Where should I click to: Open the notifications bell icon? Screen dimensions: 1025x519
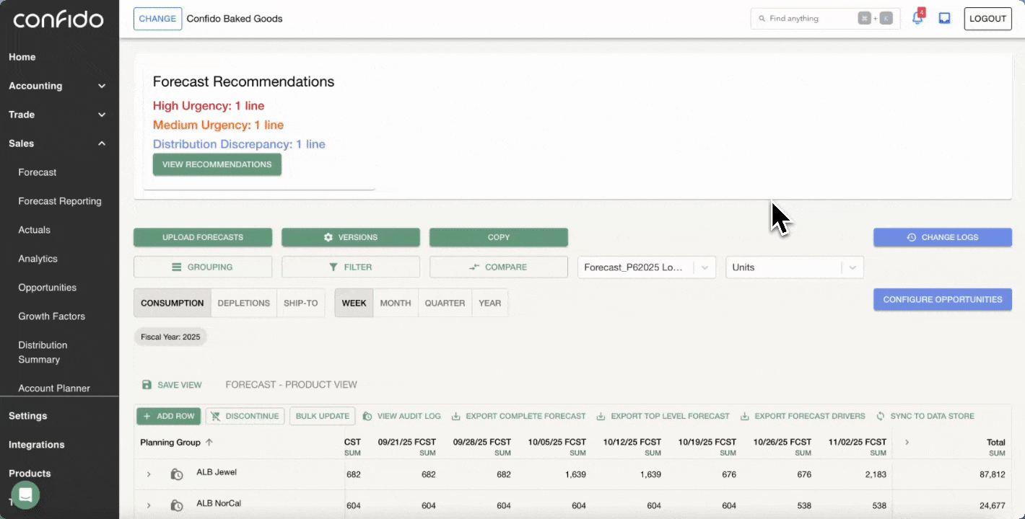tap(917, 19)
